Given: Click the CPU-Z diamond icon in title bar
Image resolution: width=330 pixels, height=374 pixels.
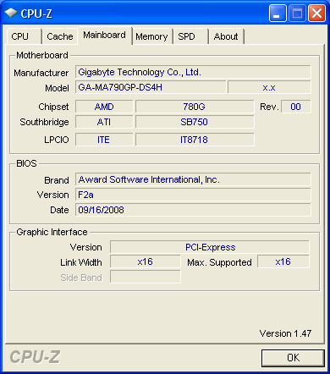Looking at the screenshot, I should 11,13.
